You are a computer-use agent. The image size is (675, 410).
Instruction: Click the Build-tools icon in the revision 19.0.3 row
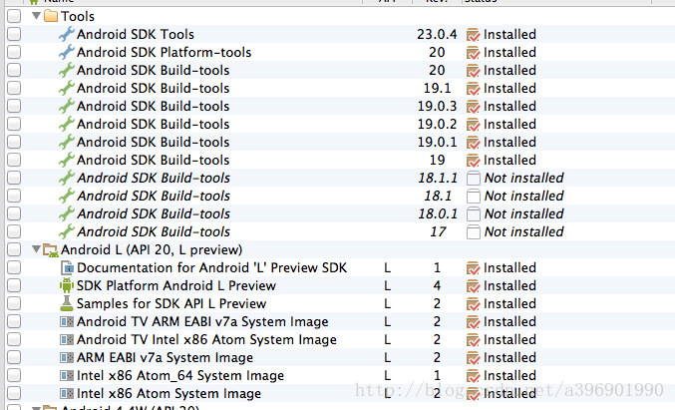click(x=67, y=106)
